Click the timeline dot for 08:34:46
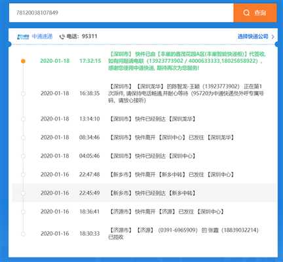 tap(23, 138)
